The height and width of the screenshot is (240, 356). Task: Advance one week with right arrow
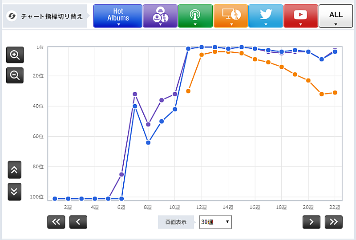[311, 222]
